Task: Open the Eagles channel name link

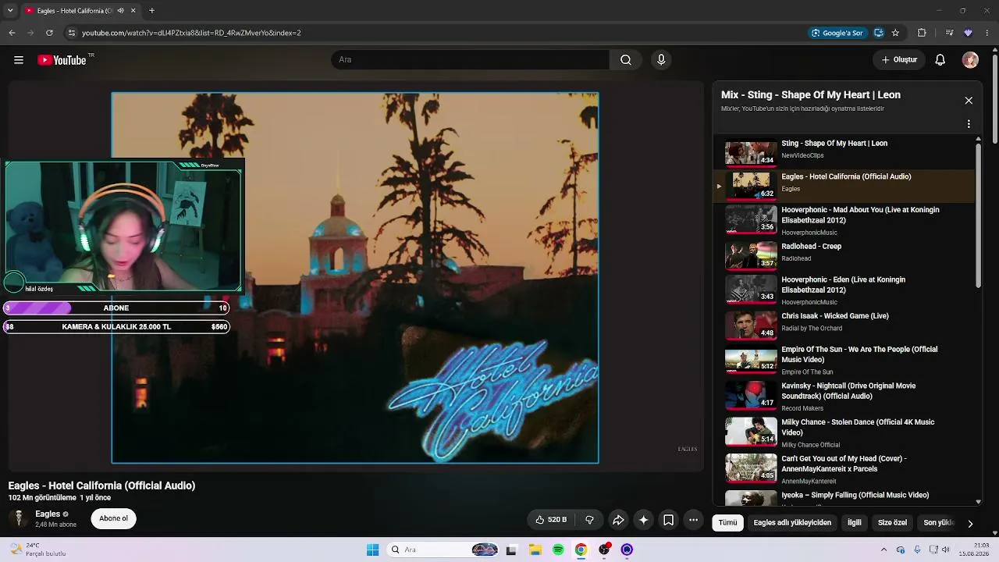Action: [48, 514]
